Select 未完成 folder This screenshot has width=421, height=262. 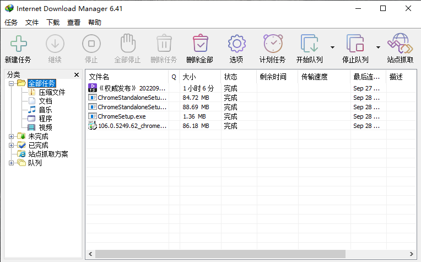click(x=38, y=136)
